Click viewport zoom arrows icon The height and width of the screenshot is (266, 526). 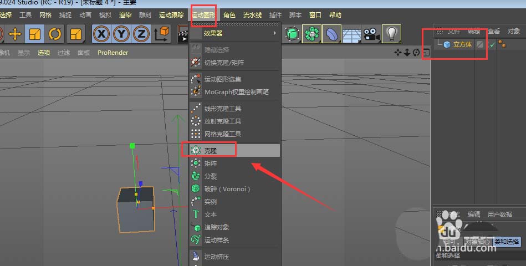pos(407,52)
